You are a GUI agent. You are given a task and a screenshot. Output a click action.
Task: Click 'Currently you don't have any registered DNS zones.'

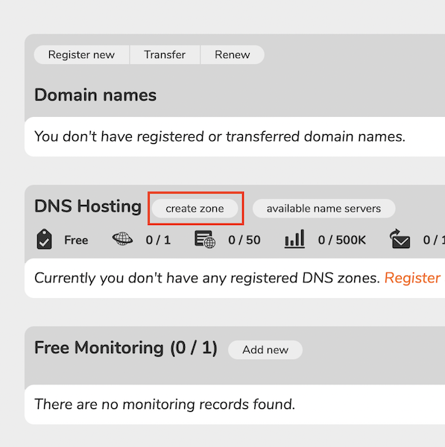click(207, 278)
